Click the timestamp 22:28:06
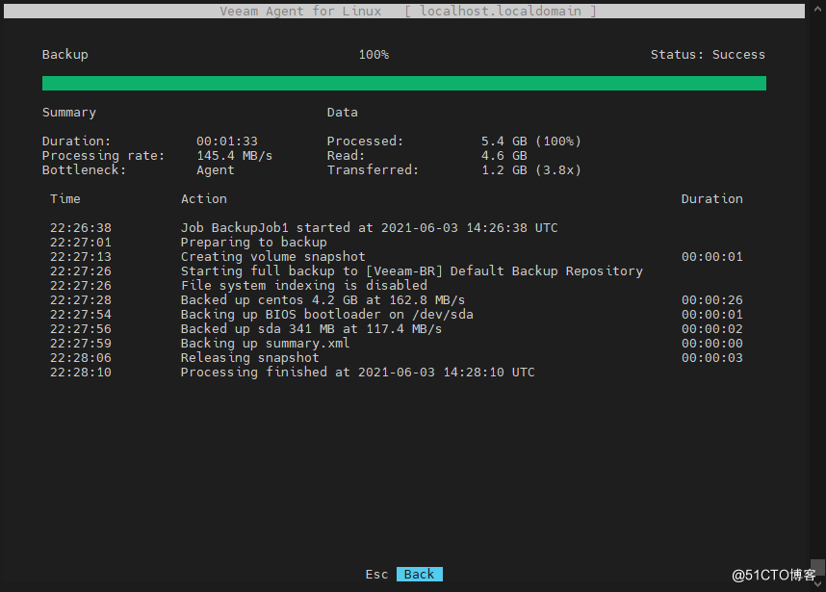This screenshot has height=592, width=826. click(x=81, y=358)
